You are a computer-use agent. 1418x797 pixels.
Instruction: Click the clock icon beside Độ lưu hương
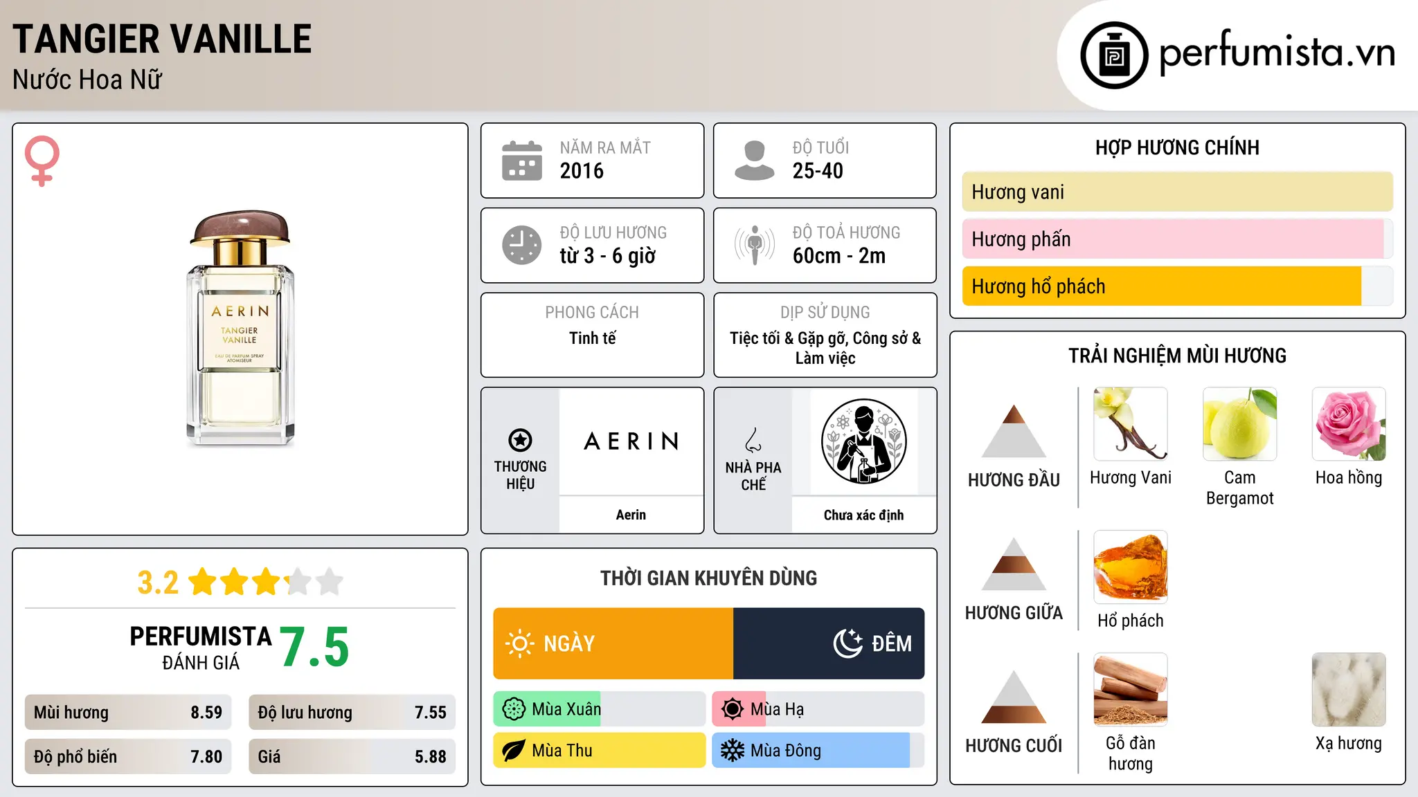(x=522, y=245)
